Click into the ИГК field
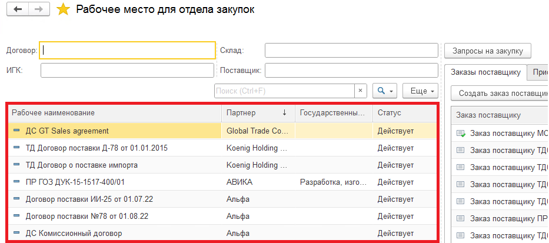The image size is (549, 243). pos(127,71)
